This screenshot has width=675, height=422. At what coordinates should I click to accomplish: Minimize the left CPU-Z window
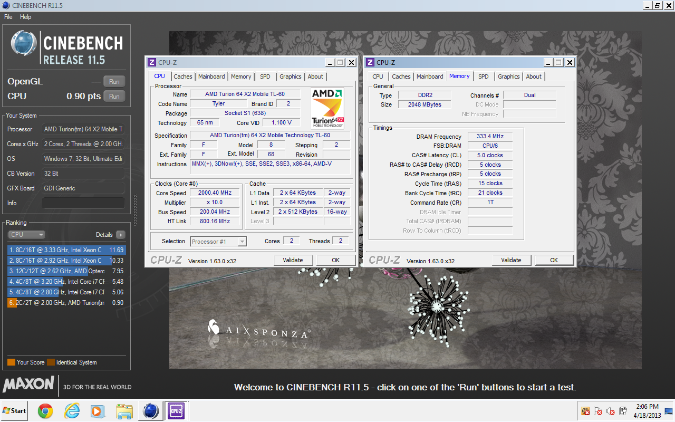[330, 62]
